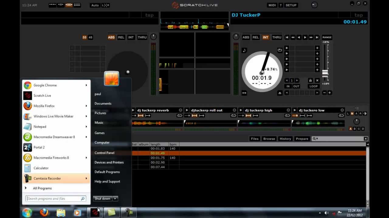Switch right deck to ABS mode
The height and width of the screenshot is (218, 389).
coord(246,38)
